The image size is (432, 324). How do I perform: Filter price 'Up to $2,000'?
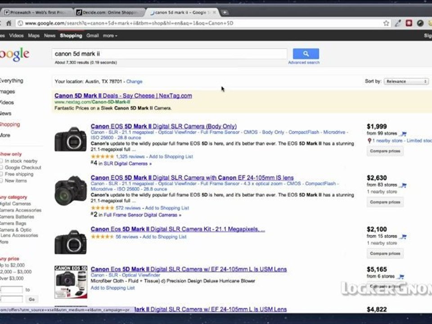(12, 265)
